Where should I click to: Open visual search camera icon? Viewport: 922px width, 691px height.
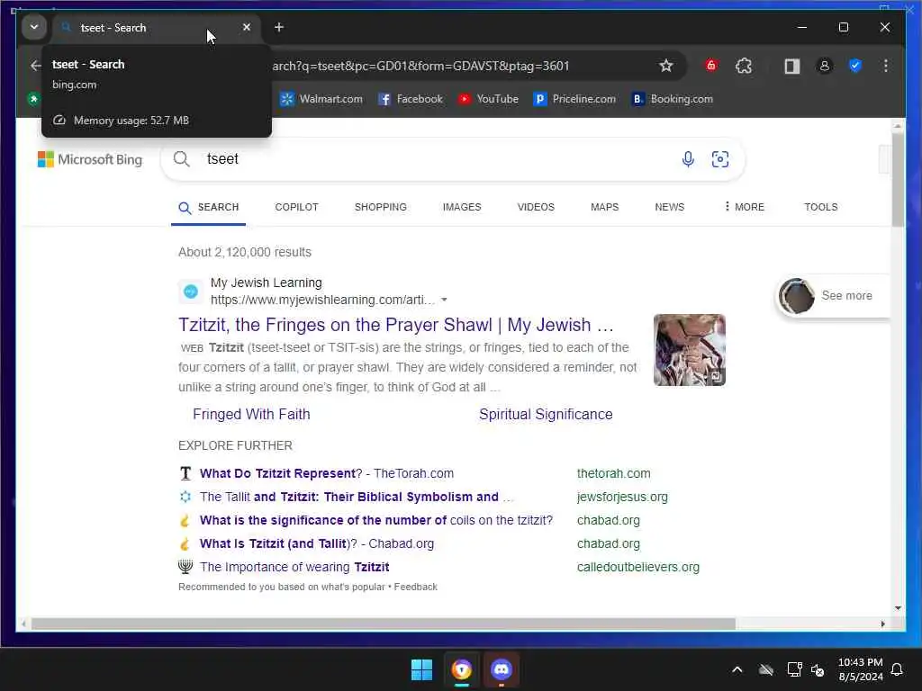[720, 158]
